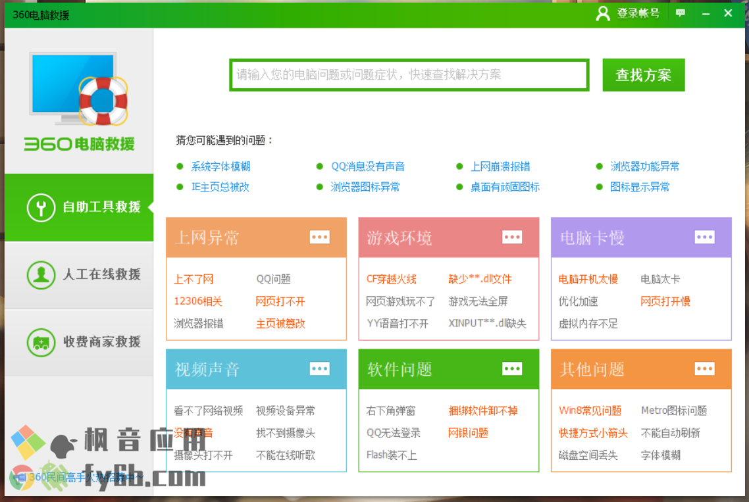
Task: Select 12306相关 fix
Action: pyautogui.click(x=197, y=301)
